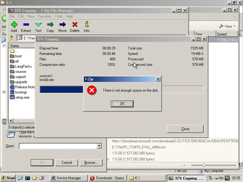Viewport: 243px width, 182px height.
Task: Expand the tree node with plus sign
Action: click(x=4, y=92)
